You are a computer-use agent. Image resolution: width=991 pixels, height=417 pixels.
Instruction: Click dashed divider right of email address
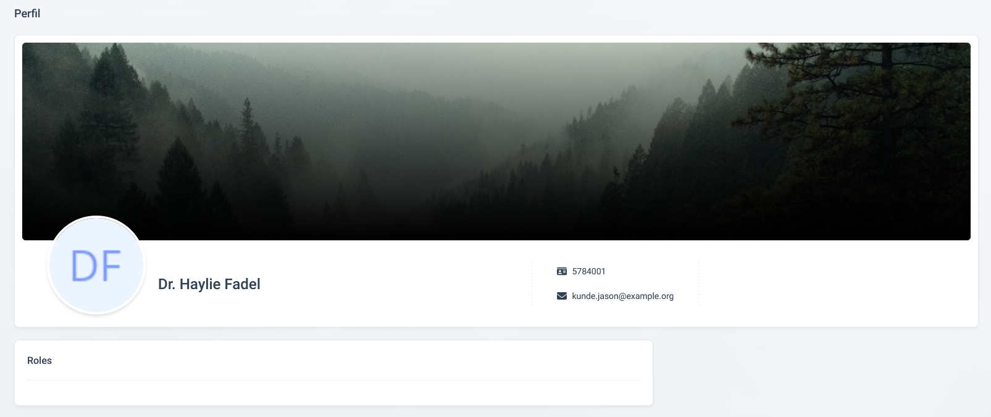698,284
